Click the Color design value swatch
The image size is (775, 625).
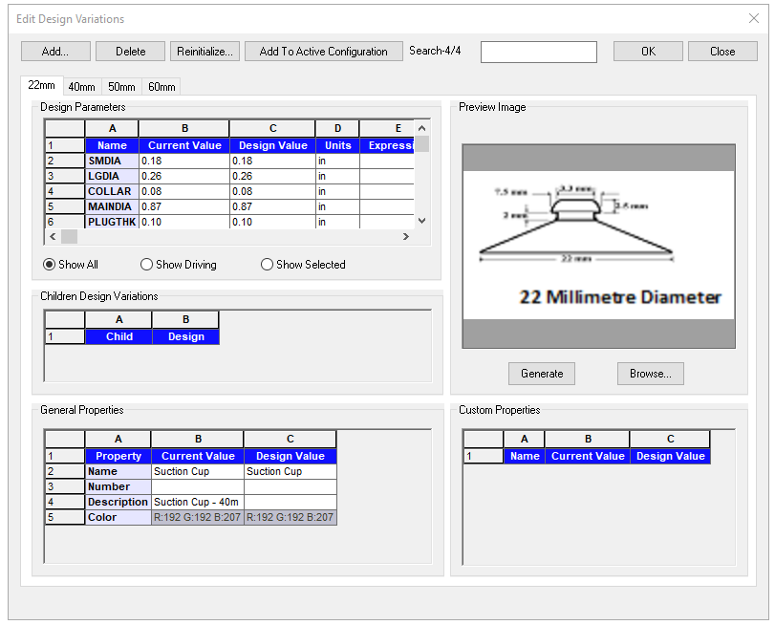290,518
